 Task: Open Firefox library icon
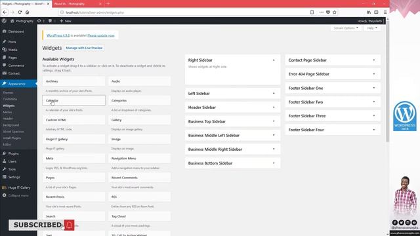coord(369,12)
